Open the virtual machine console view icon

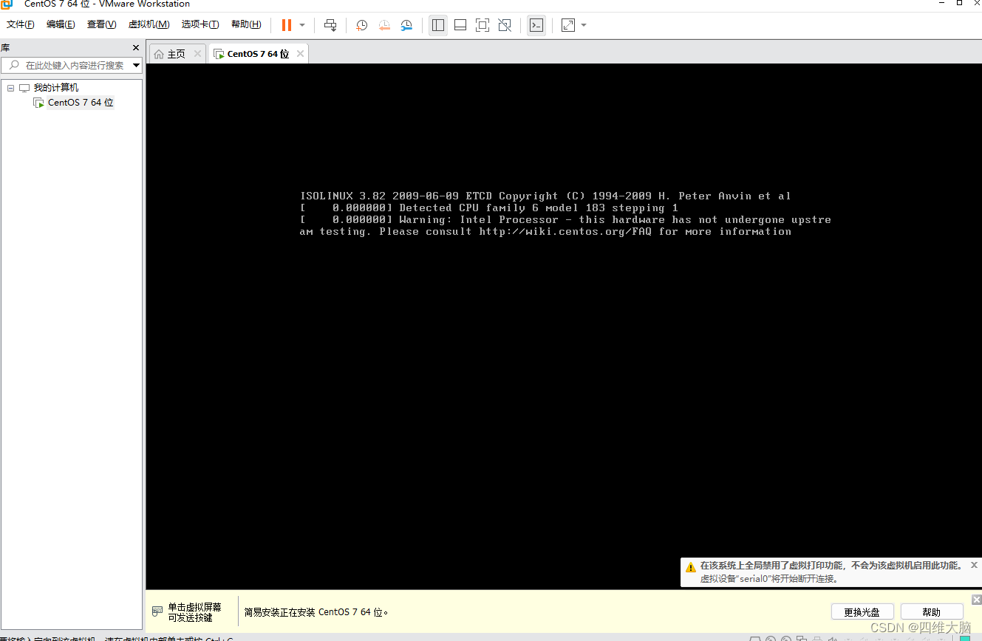pyautogui.click(x=536, y=24)
